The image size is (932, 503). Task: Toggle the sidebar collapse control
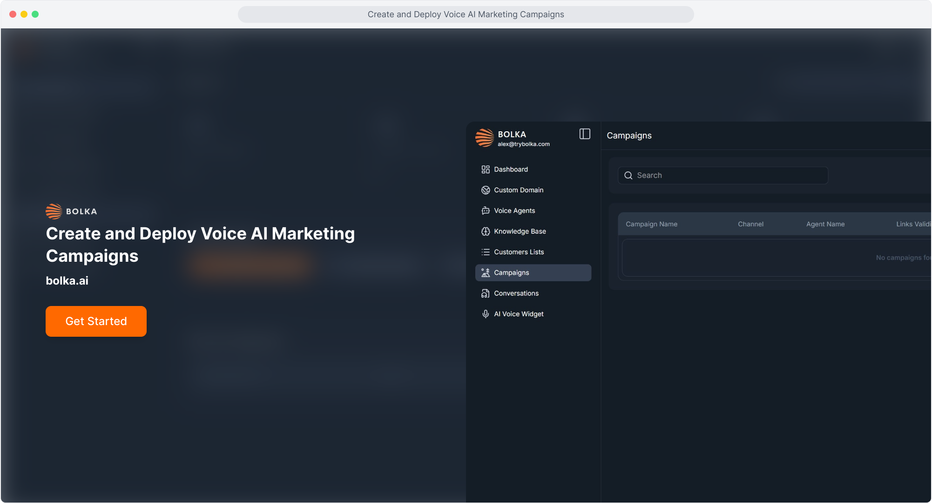[585, 134]
